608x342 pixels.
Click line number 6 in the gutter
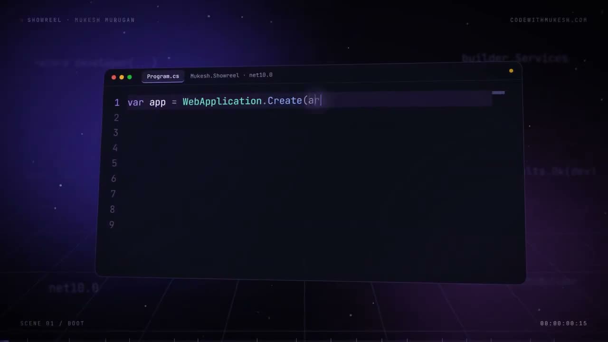114,179
